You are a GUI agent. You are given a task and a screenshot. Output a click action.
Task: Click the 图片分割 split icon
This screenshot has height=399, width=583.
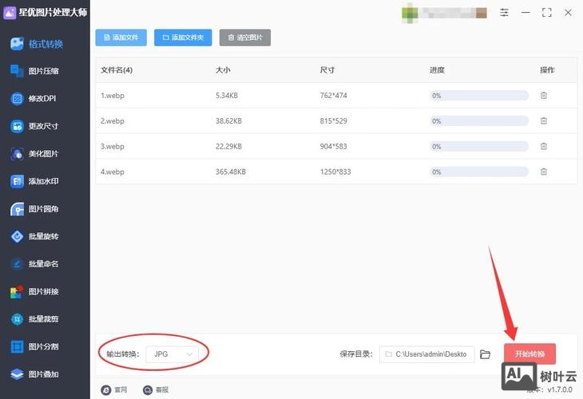point(17,346)
